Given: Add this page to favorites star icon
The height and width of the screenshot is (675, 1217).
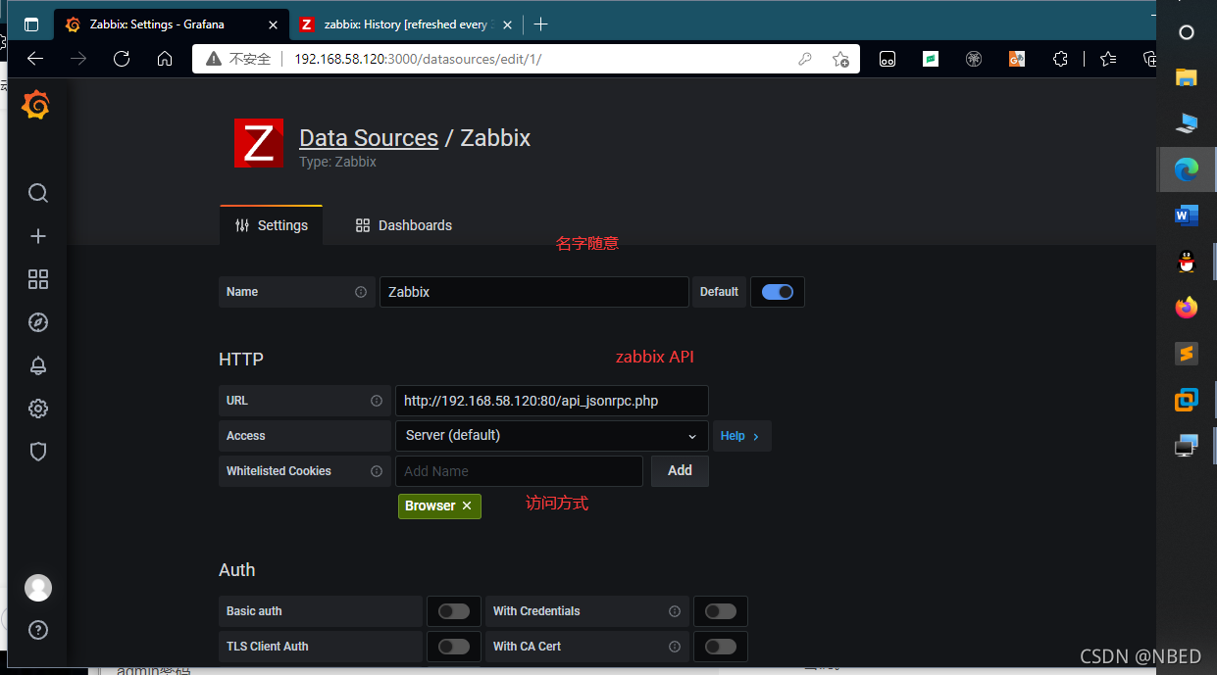Looking at the screenshot, I should coord(840,59).
